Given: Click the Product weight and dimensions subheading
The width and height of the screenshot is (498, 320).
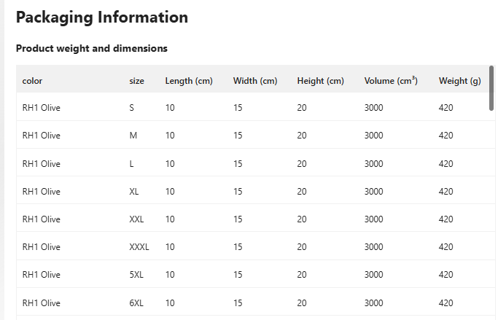Looking at the screenshot, I should (x=91, y=48).
